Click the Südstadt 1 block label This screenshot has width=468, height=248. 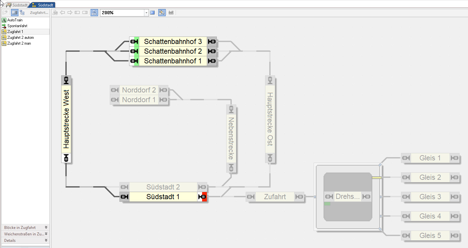pos(163,197)
